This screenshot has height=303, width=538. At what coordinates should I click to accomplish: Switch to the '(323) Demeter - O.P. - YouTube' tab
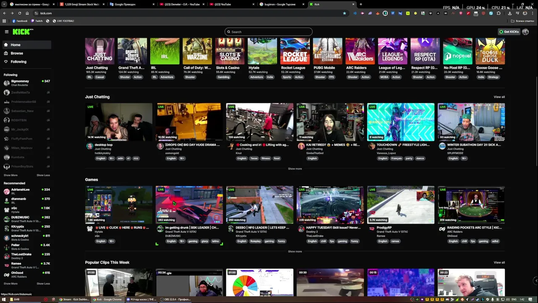click(182, 4)
